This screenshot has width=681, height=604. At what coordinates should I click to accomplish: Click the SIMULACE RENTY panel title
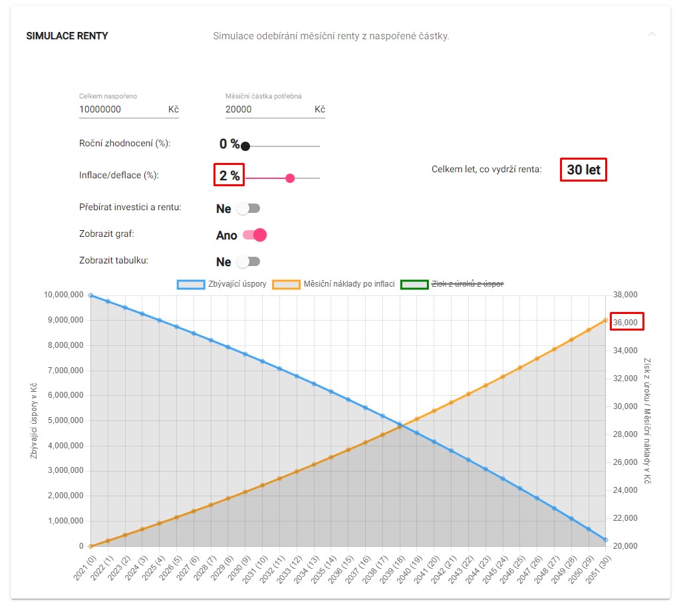(x=67, y=36)
